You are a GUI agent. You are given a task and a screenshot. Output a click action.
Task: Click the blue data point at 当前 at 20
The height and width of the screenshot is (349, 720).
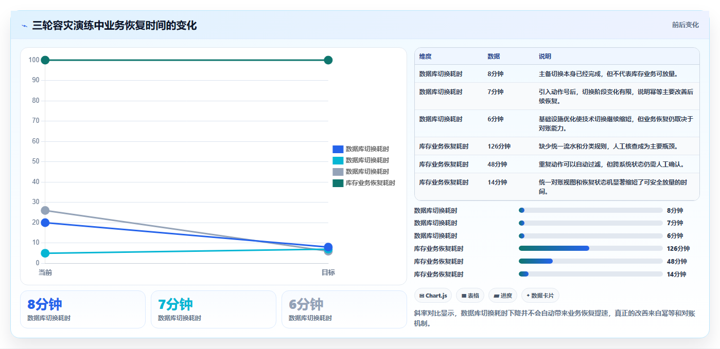[45, 223]
